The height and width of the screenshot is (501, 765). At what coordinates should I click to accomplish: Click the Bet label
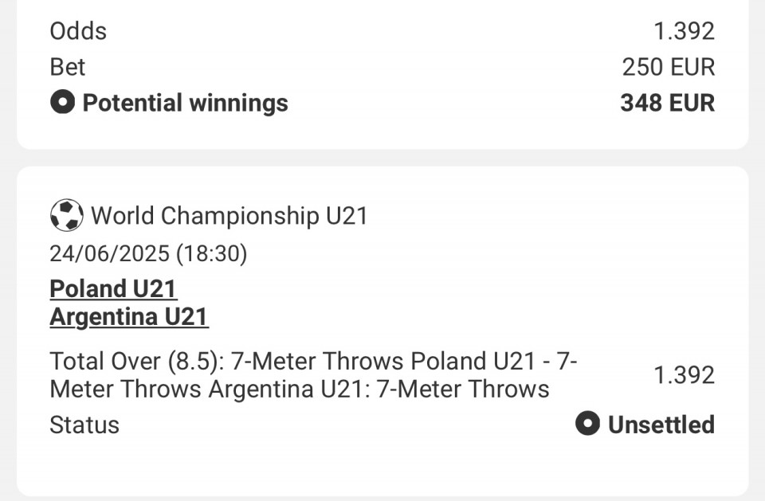click(x=67, y=67)
